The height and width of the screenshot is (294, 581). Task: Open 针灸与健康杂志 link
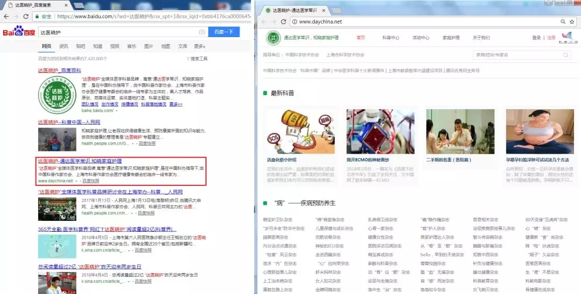[487, 264]
